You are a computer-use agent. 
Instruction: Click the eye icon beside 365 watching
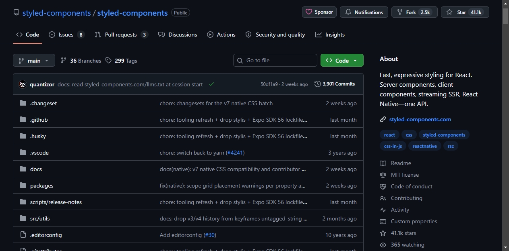(383, 245)
